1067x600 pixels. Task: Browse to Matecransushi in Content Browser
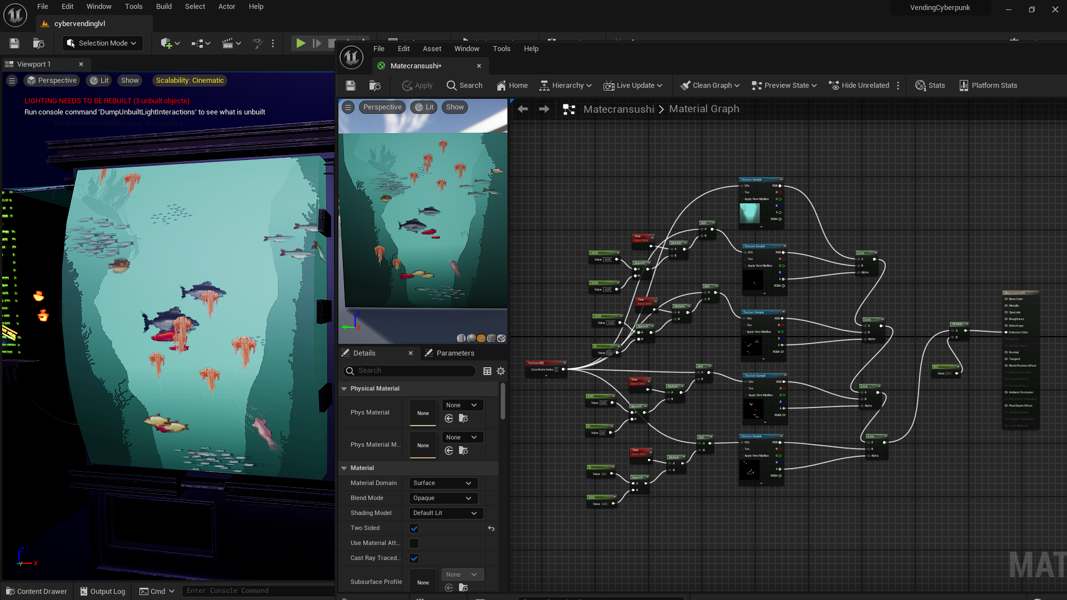[x=375, y=86]
